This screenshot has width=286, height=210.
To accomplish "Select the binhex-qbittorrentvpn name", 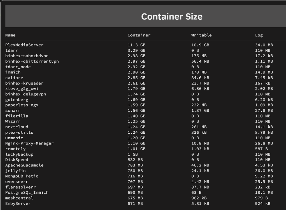I will (x=32, y=61).
